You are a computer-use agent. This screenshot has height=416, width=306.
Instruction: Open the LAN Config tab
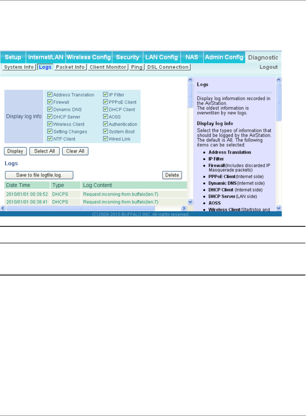(162, 57)
